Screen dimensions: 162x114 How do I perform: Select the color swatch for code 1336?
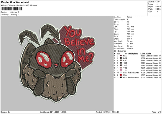click(x=121, y=60)
